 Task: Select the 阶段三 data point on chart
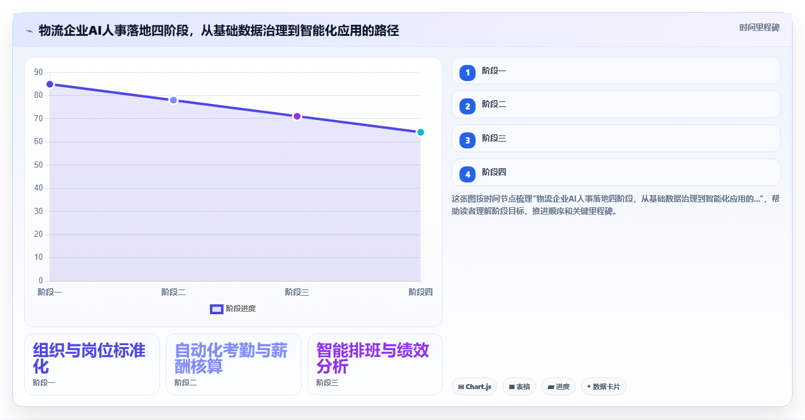(x=297, y=116)
